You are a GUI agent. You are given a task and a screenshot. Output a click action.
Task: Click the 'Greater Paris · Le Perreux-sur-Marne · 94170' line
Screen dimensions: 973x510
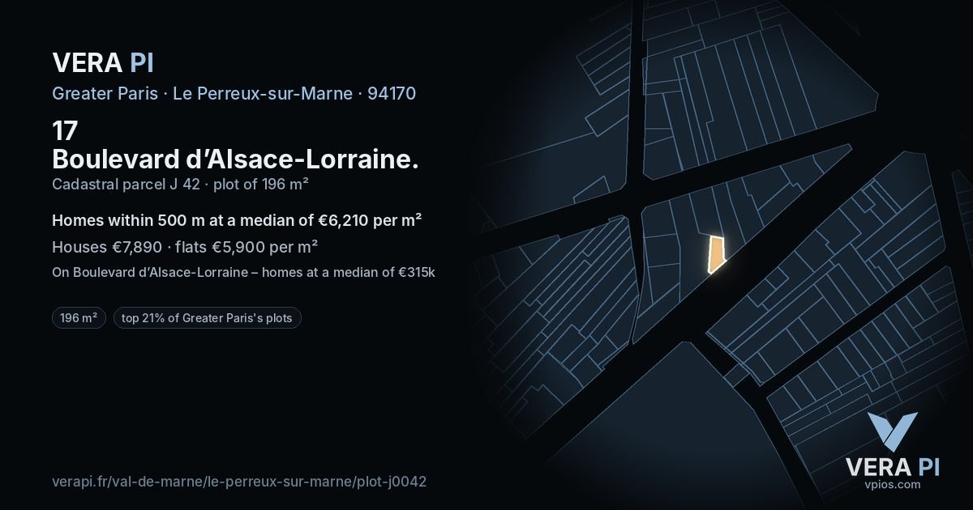coord(234,93)
